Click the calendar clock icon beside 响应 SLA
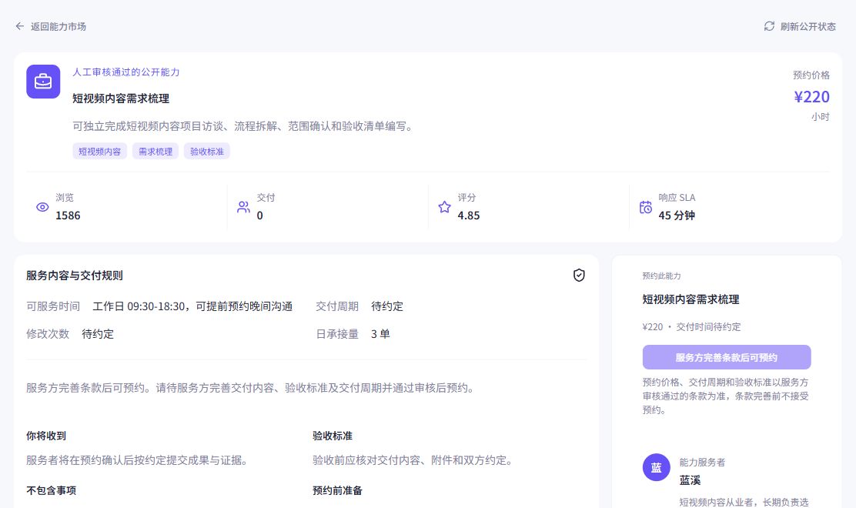The height and width of the screenshot is (508, 856). [645, 207]
